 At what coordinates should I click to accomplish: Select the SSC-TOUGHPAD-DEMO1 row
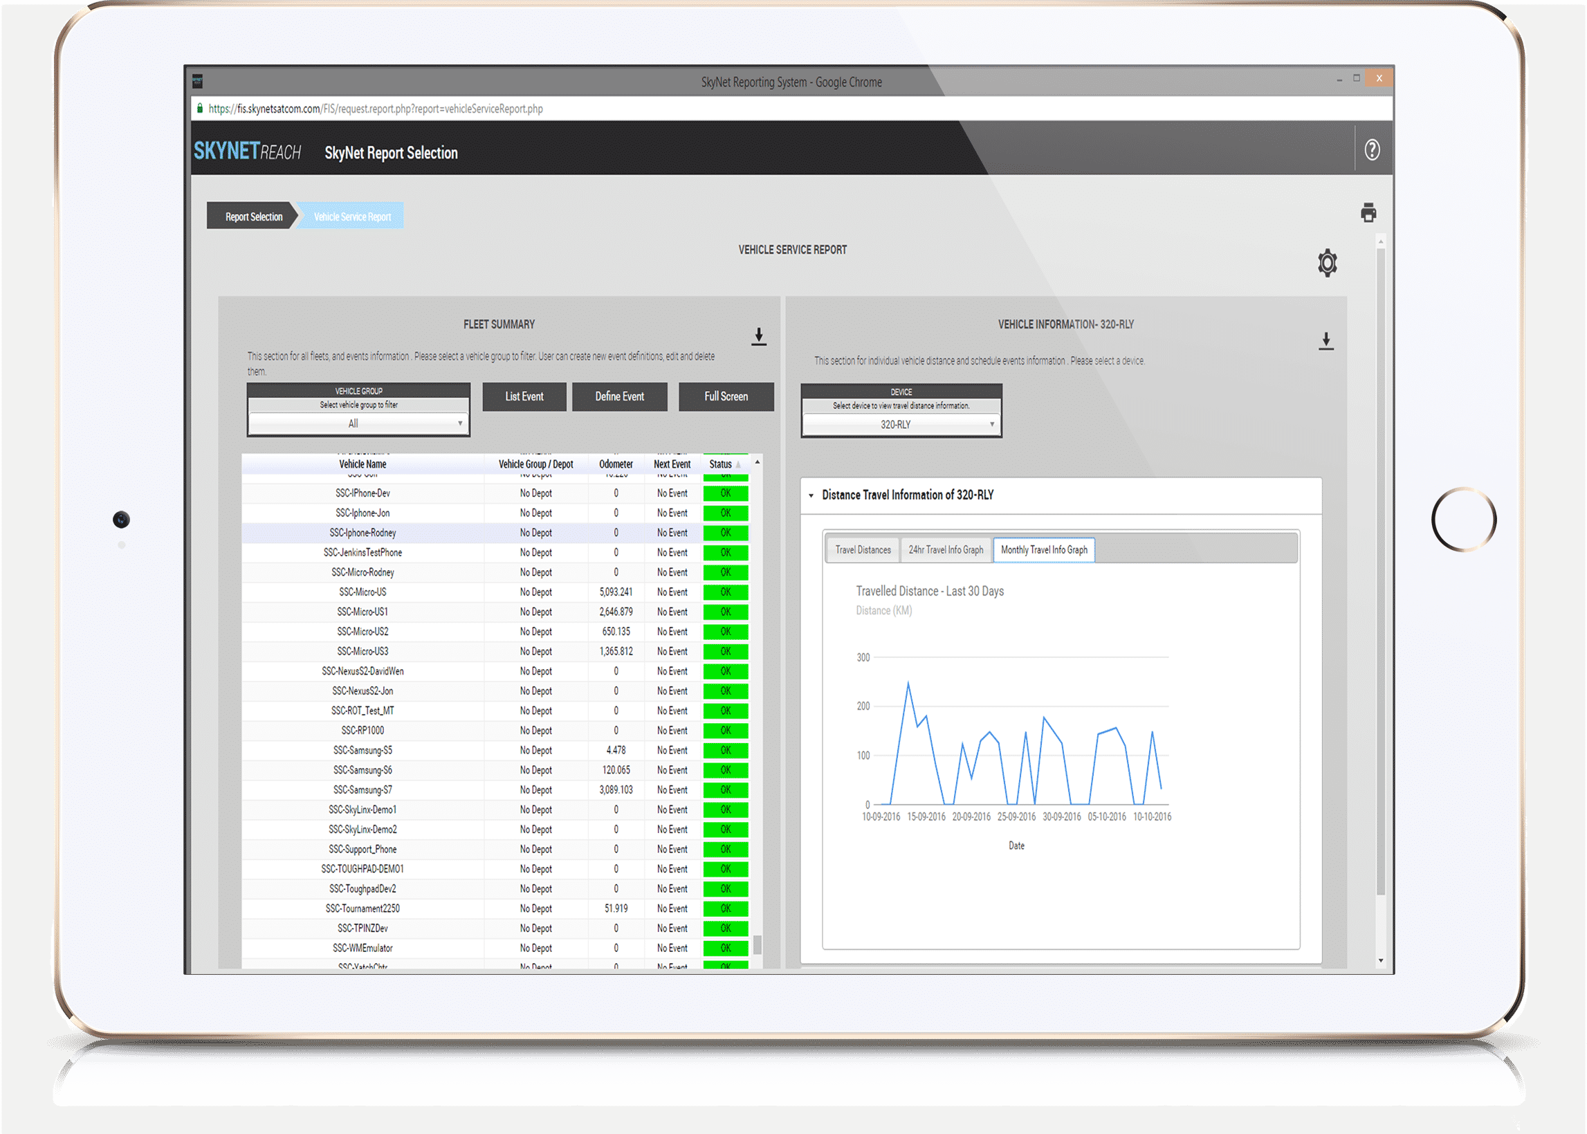tap(495, 869)
